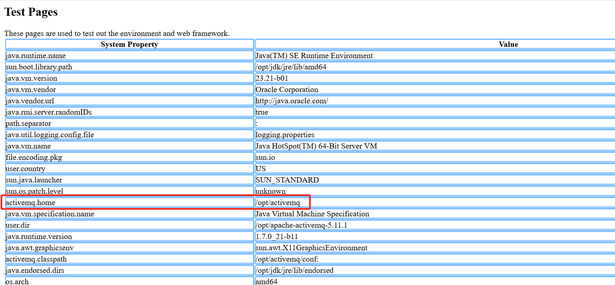
Task: Select the path.separator property cell
Action: click(28, 123)
